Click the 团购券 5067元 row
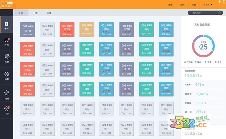226x139 pixels. tap(204, 103)
